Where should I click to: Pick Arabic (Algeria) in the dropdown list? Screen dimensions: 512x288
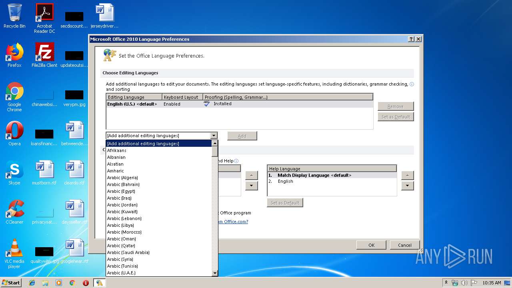tap(159, 178)
